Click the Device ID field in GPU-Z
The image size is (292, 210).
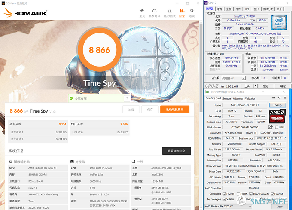(x=271, y=133)
